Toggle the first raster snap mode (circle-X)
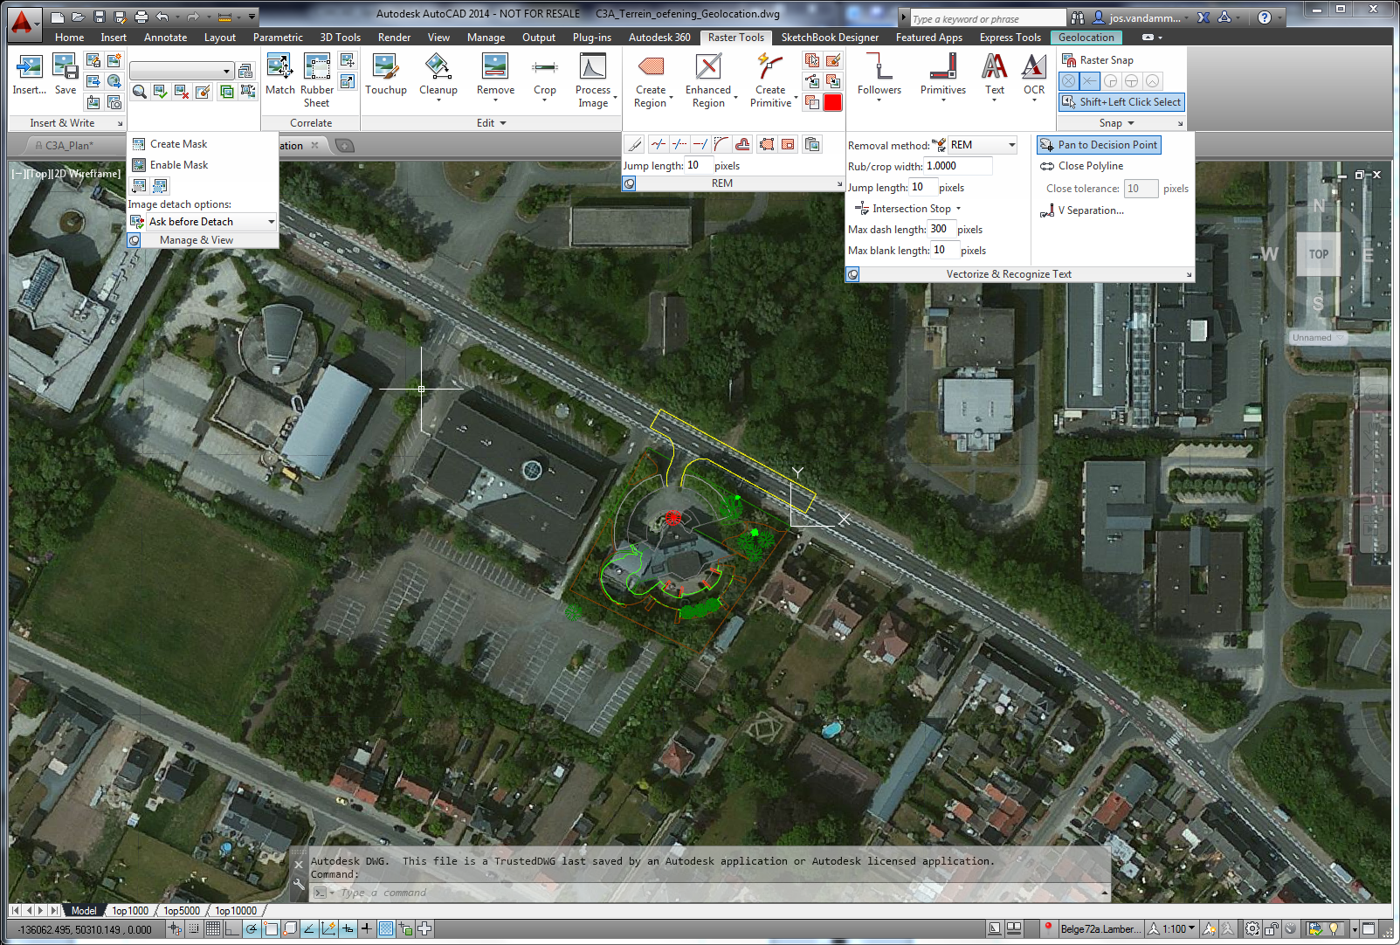The height and width of the screenshot is (945, 1400). [1069, 81]
